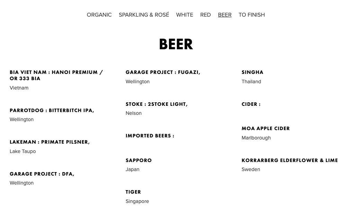Click the Cider section heading
The image size is (350, 212).
pos(251,104)
